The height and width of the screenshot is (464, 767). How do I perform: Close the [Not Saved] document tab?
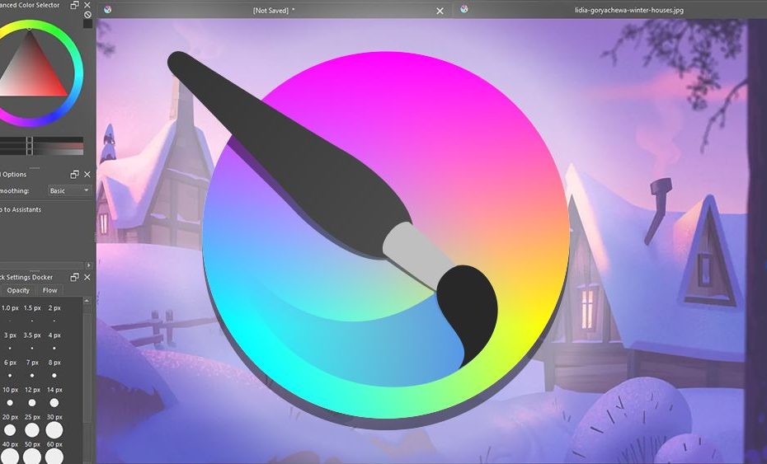(x=440, y=10)
